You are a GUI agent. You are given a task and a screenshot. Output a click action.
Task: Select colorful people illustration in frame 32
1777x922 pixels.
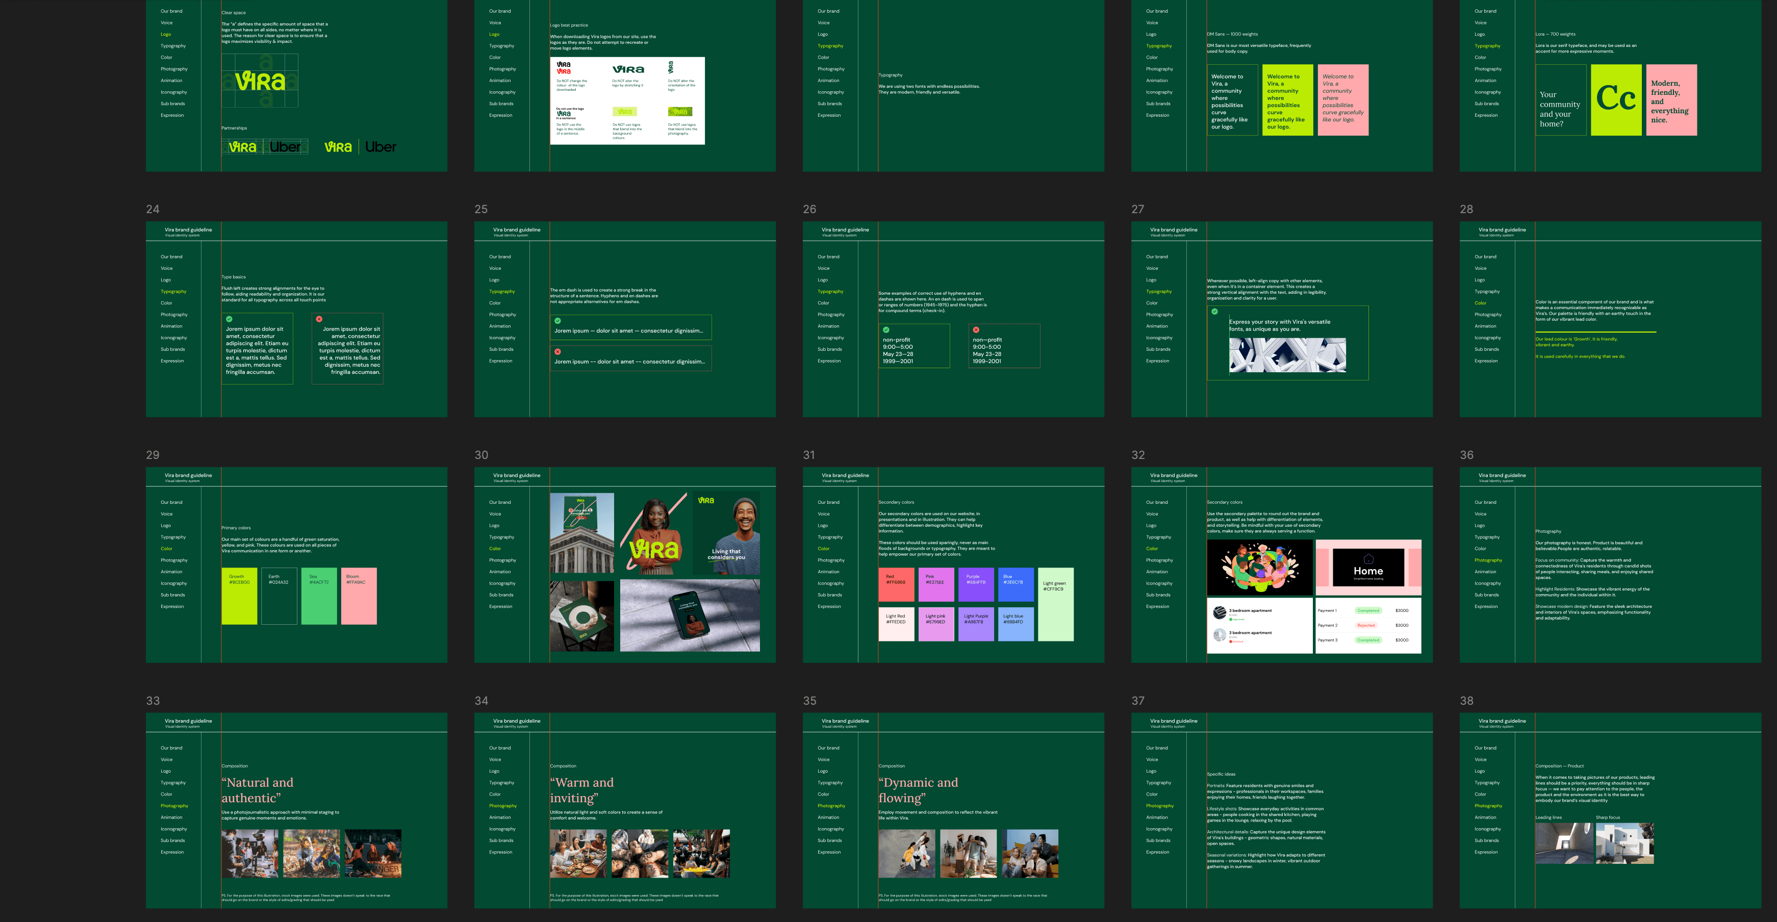(1260, 568)
